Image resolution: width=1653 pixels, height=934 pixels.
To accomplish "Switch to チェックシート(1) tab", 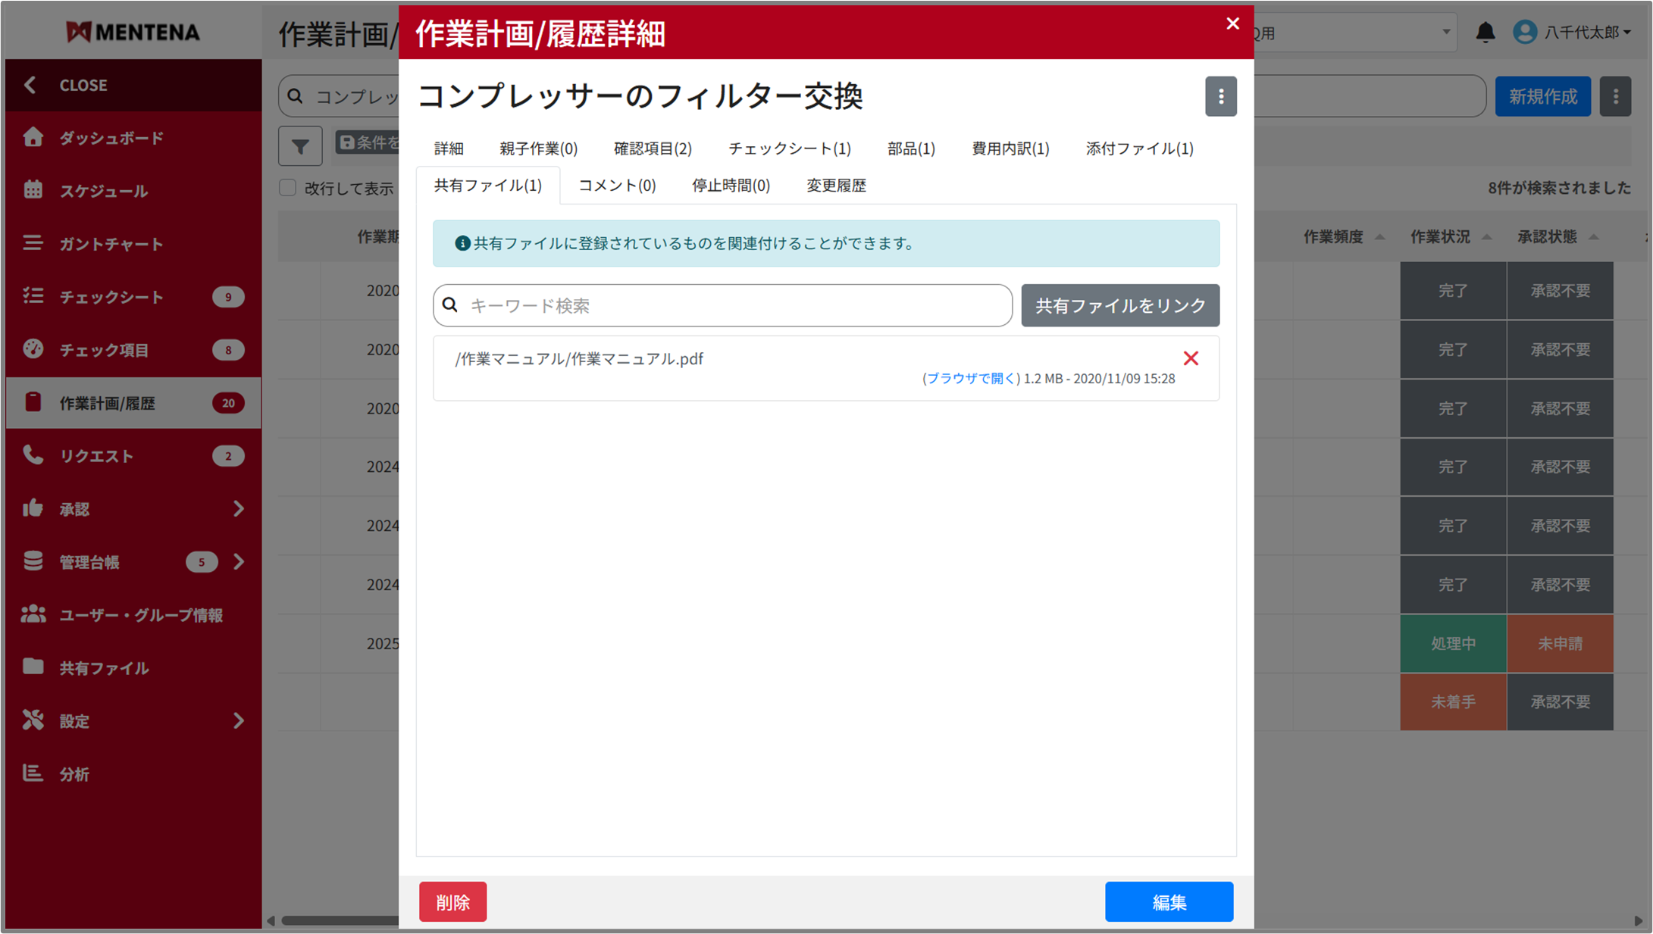I will point(789,148).
